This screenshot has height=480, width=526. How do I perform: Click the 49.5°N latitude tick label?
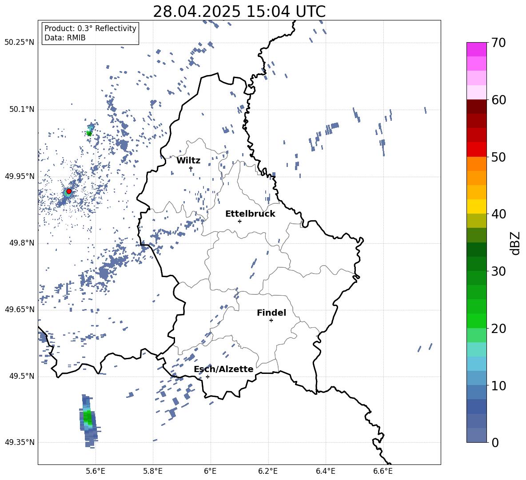pos(22,376)
